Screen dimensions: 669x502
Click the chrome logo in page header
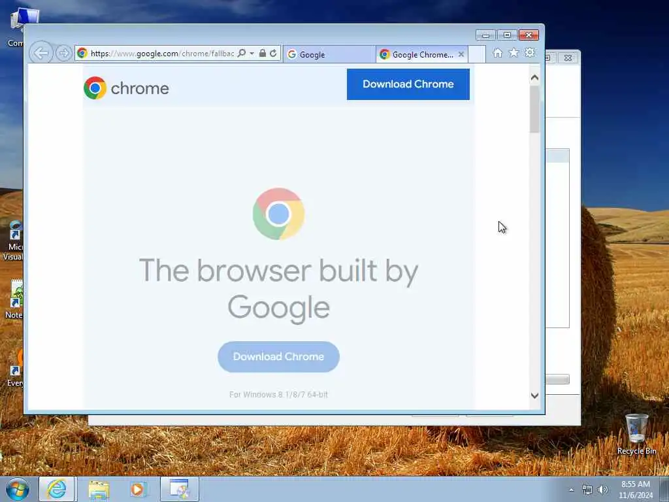(126, 88)
